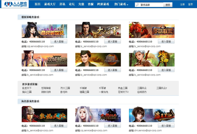The height and width of the screenshot is (134, 197).
Task: Click the 角色扮演类游戏 section heading
Action: (31, 101)
